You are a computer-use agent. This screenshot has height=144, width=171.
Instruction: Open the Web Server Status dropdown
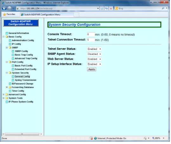click(x=94, y=59)
